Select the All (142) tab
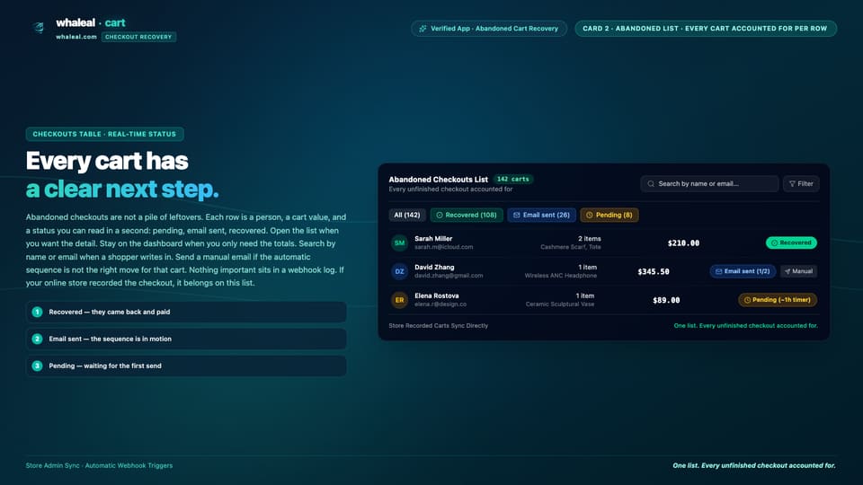This screenshot has height=485, width=863. 406,215
